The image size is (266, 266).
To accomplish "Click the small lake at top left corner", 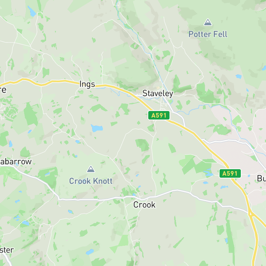I will pos(32,11).
